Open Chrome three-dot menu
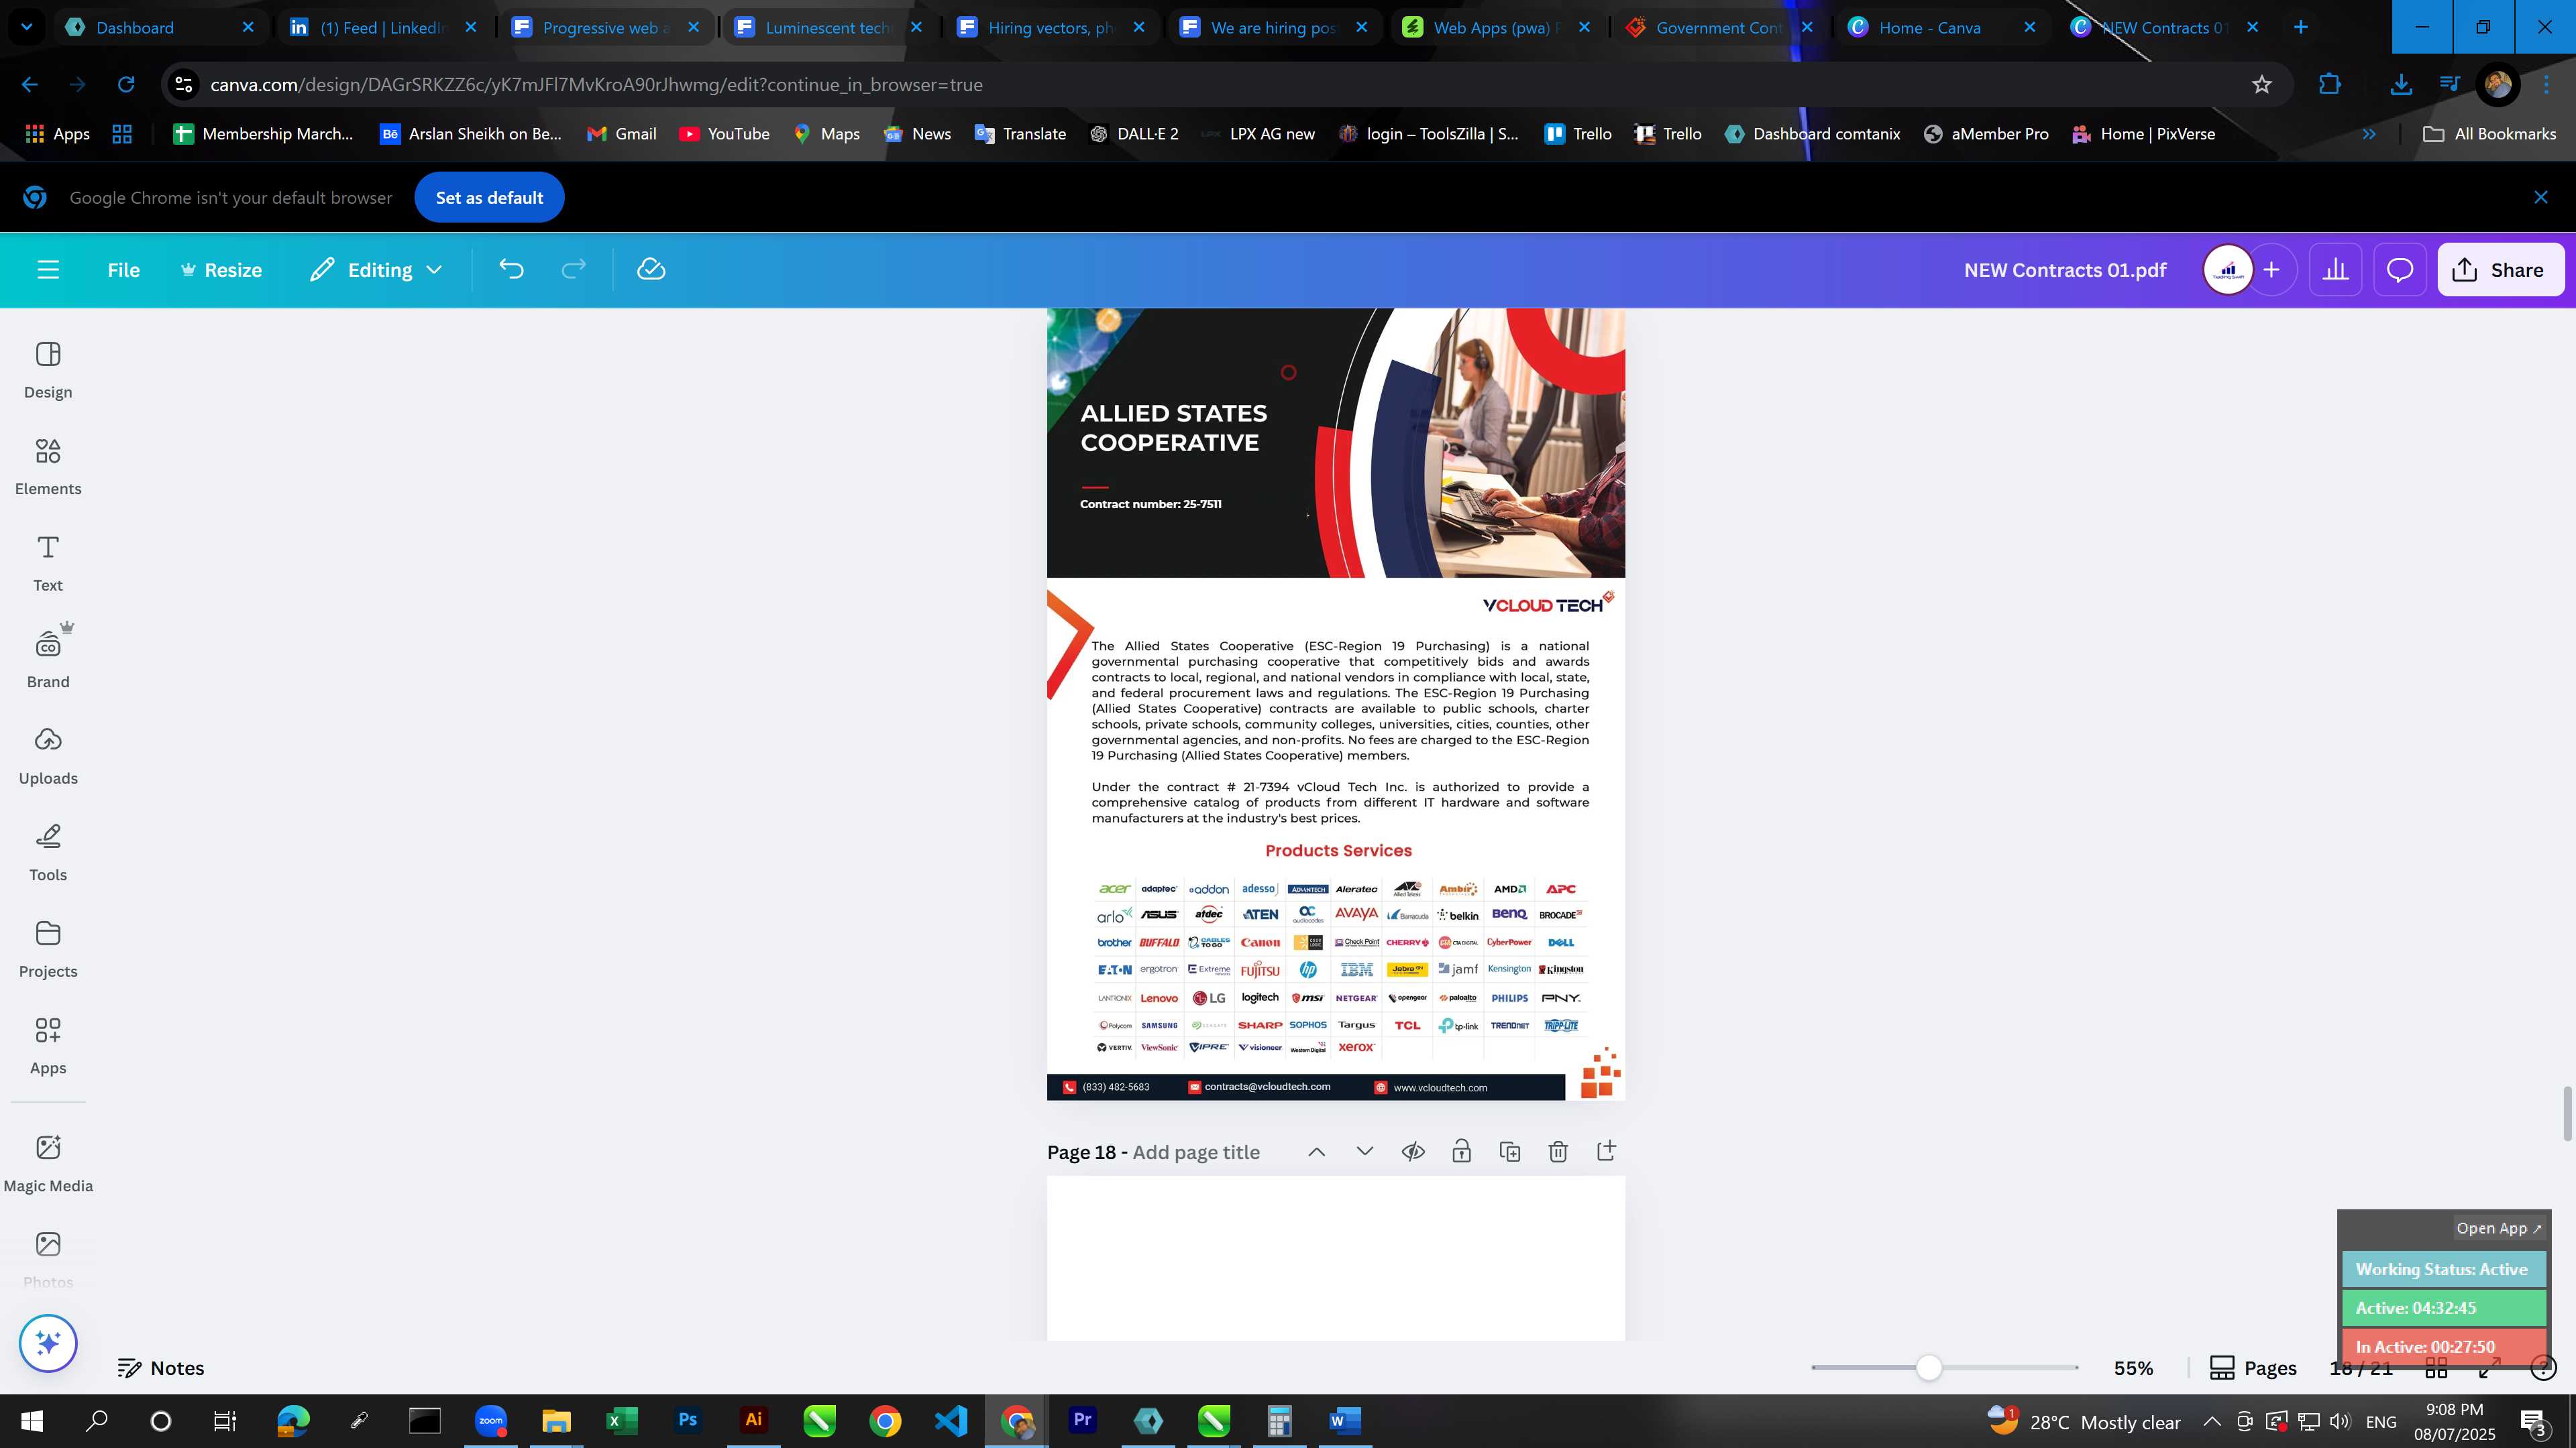This screenshot has height=1448, width=2576. 2547,85
